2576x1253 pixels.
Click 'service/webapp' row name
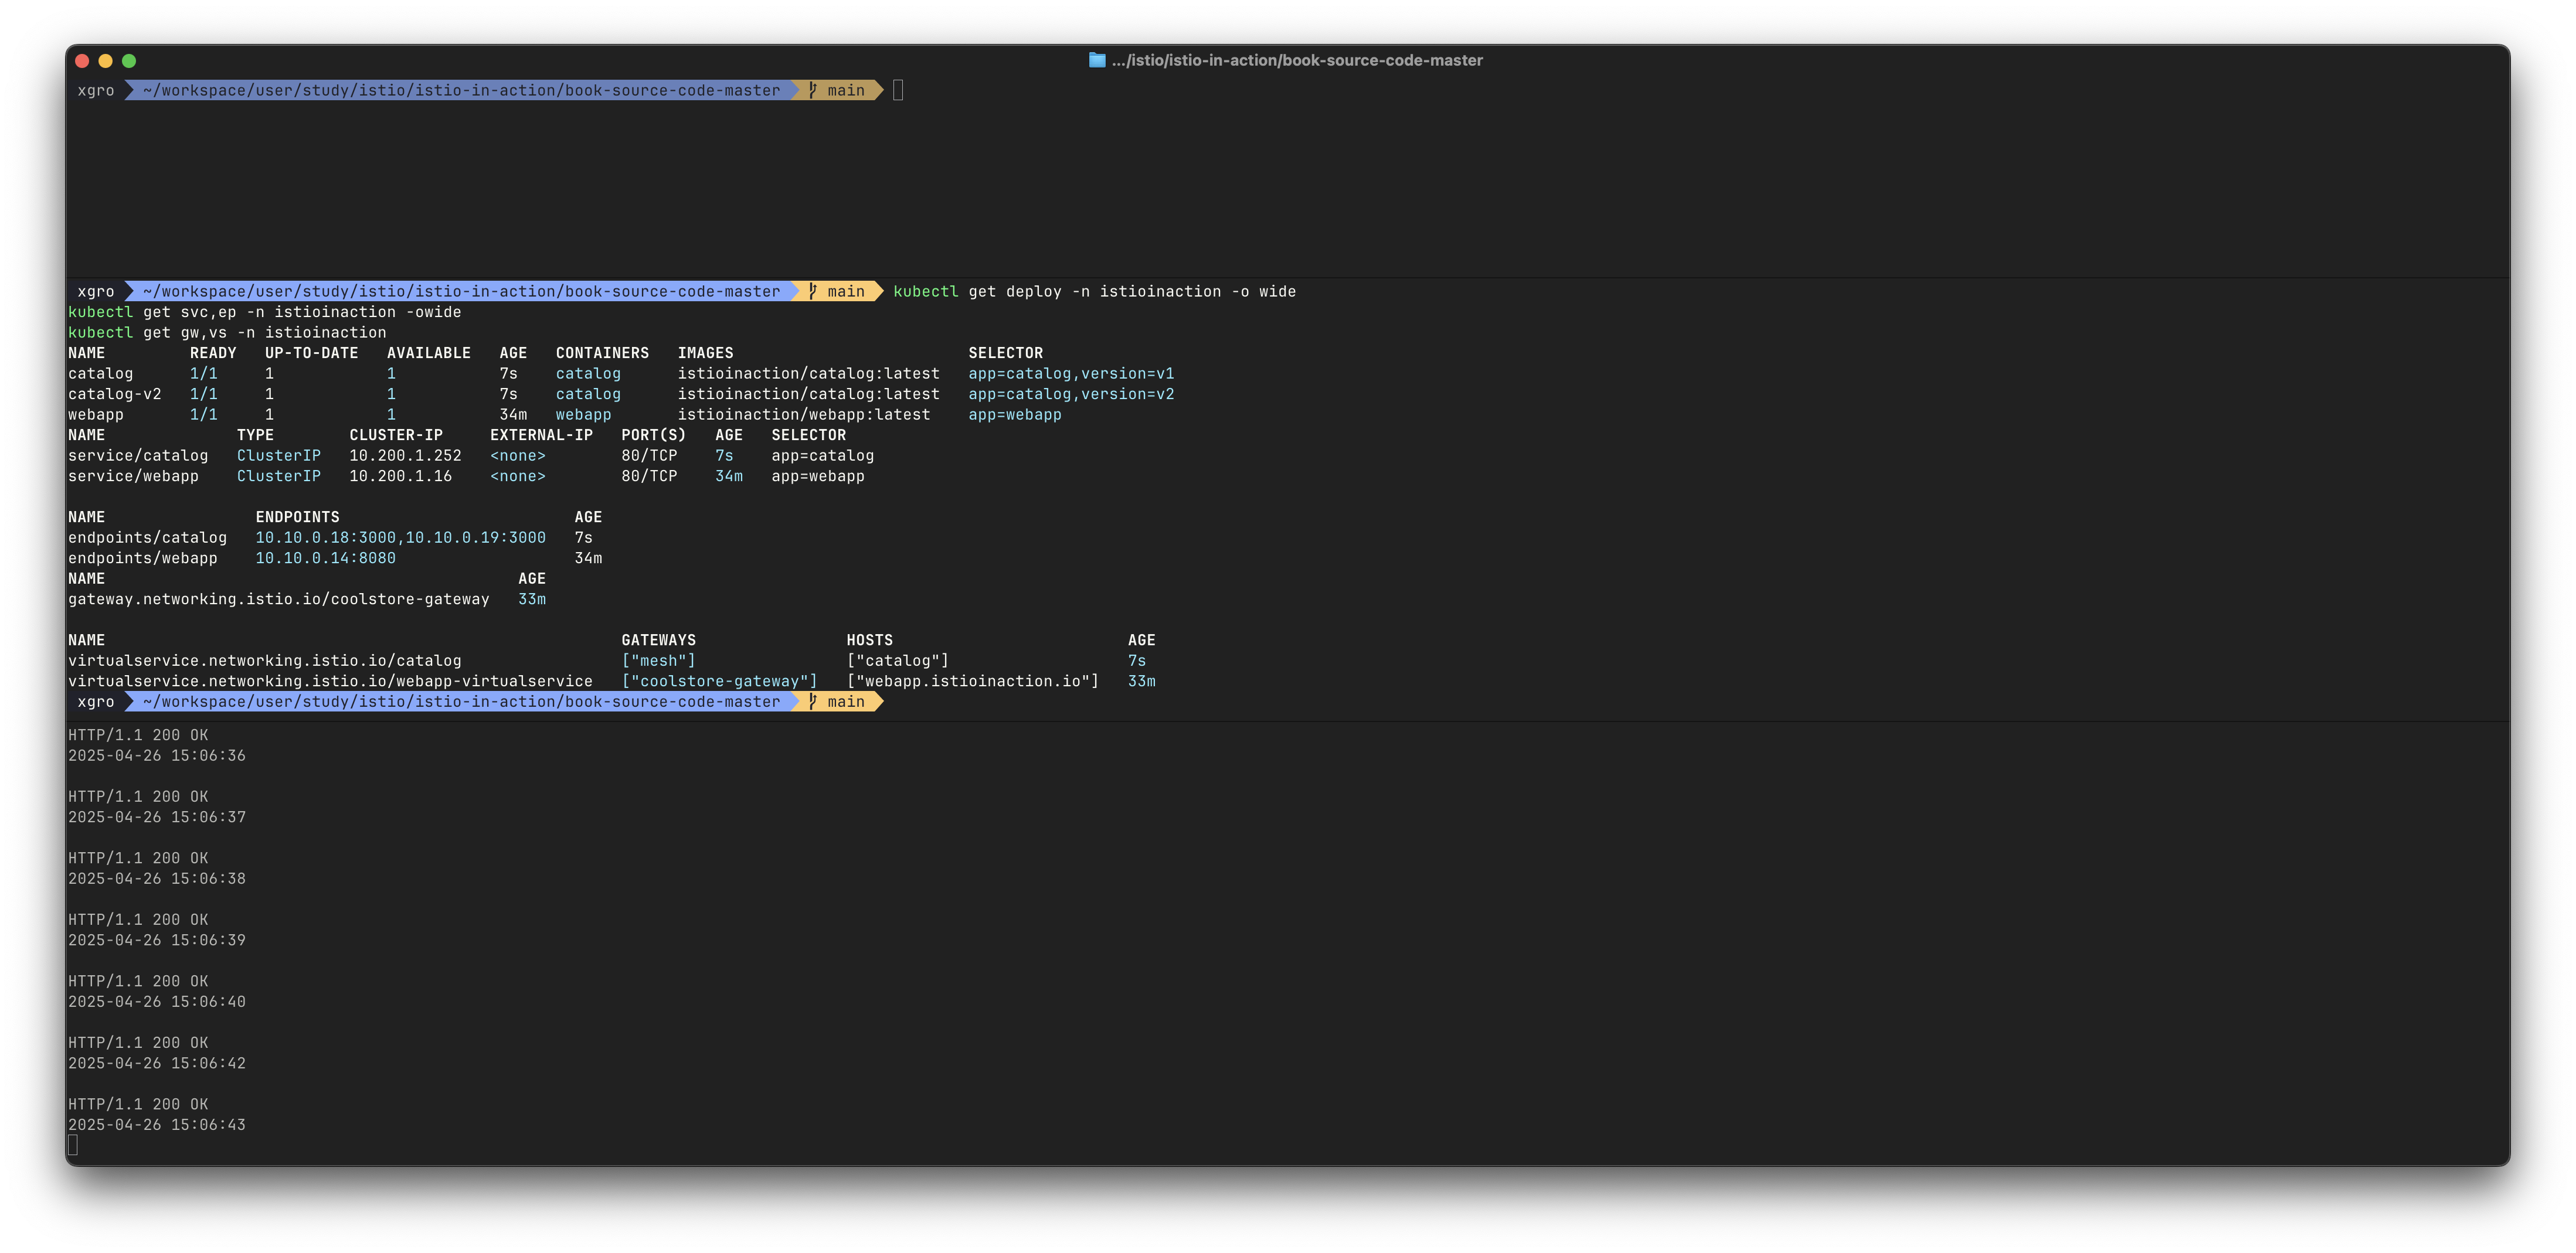(x=133, y=476)
